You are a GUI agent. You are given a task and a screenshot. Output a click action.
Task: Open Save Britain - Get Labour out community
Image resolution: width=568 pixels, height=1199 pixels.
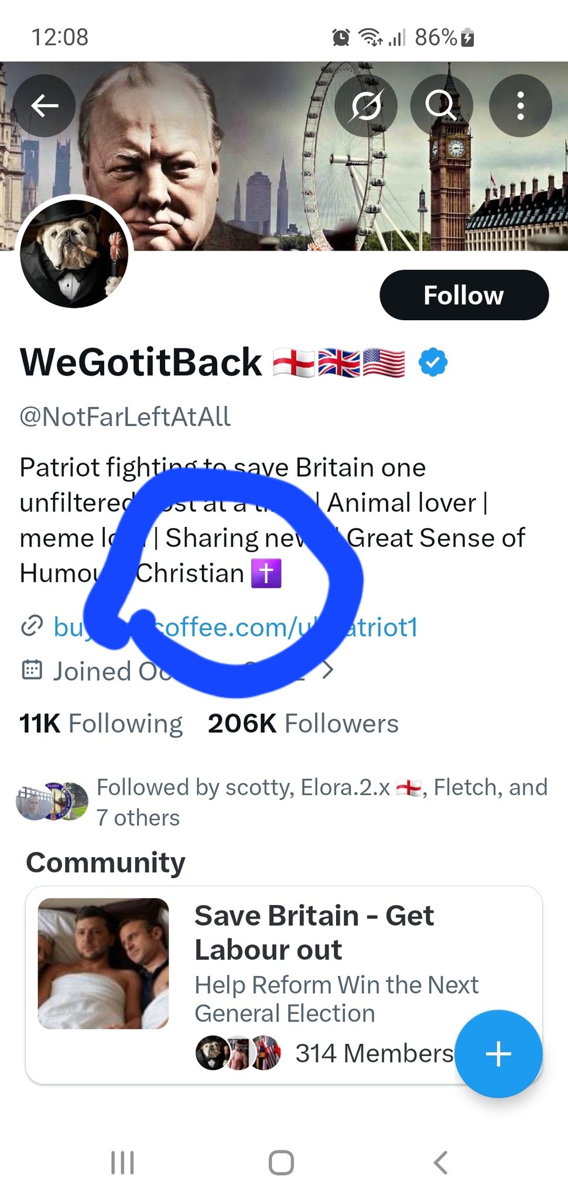[x=314, y=932]
